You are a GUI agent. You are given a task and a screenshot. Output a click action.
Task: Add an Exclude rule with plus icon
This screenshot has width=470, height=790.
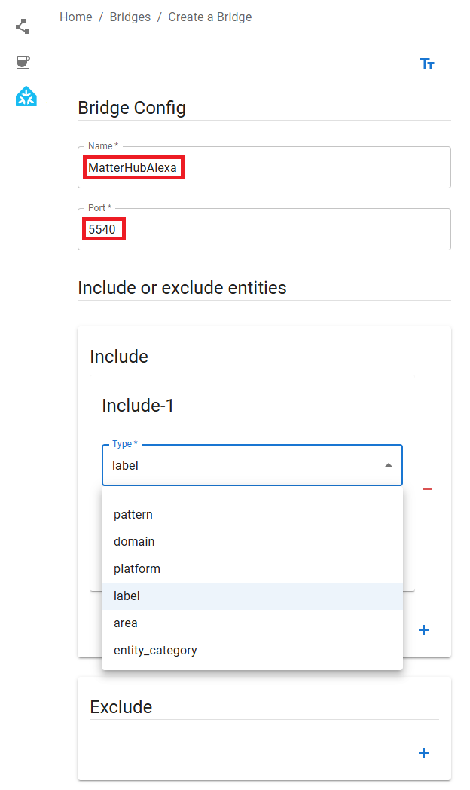click(424, 753)
